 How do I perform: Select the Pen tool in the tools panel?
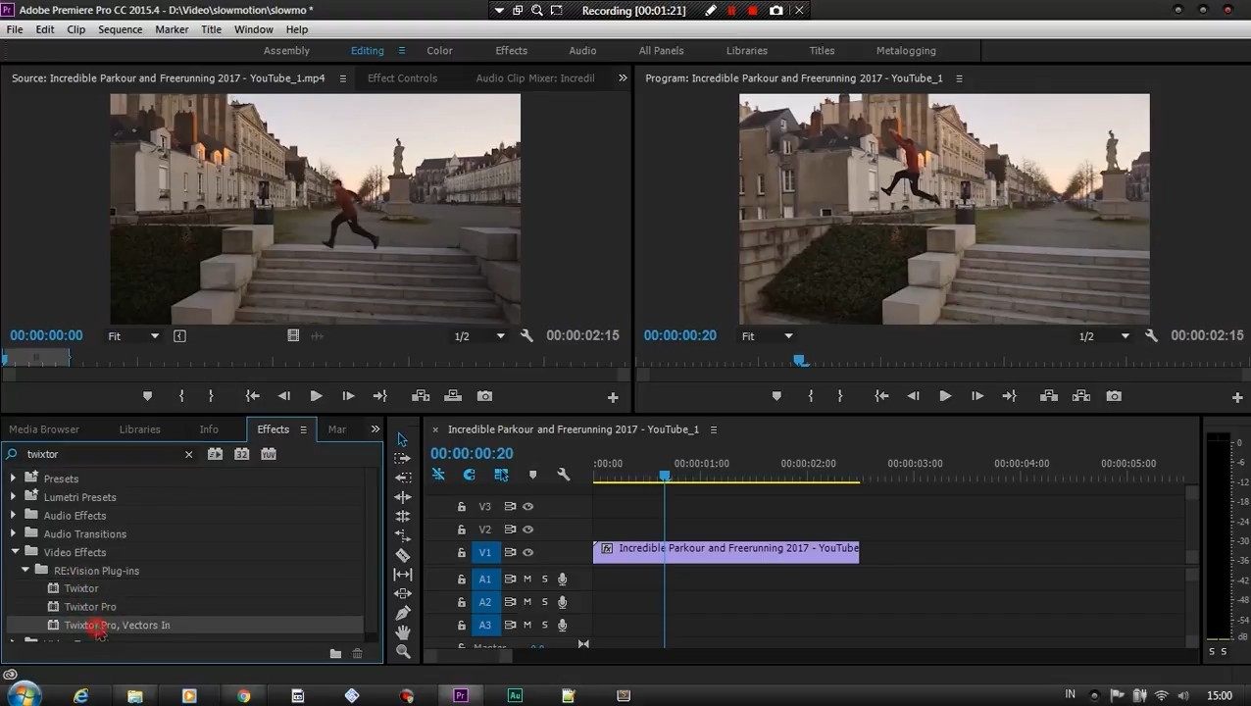coord(403,613)
